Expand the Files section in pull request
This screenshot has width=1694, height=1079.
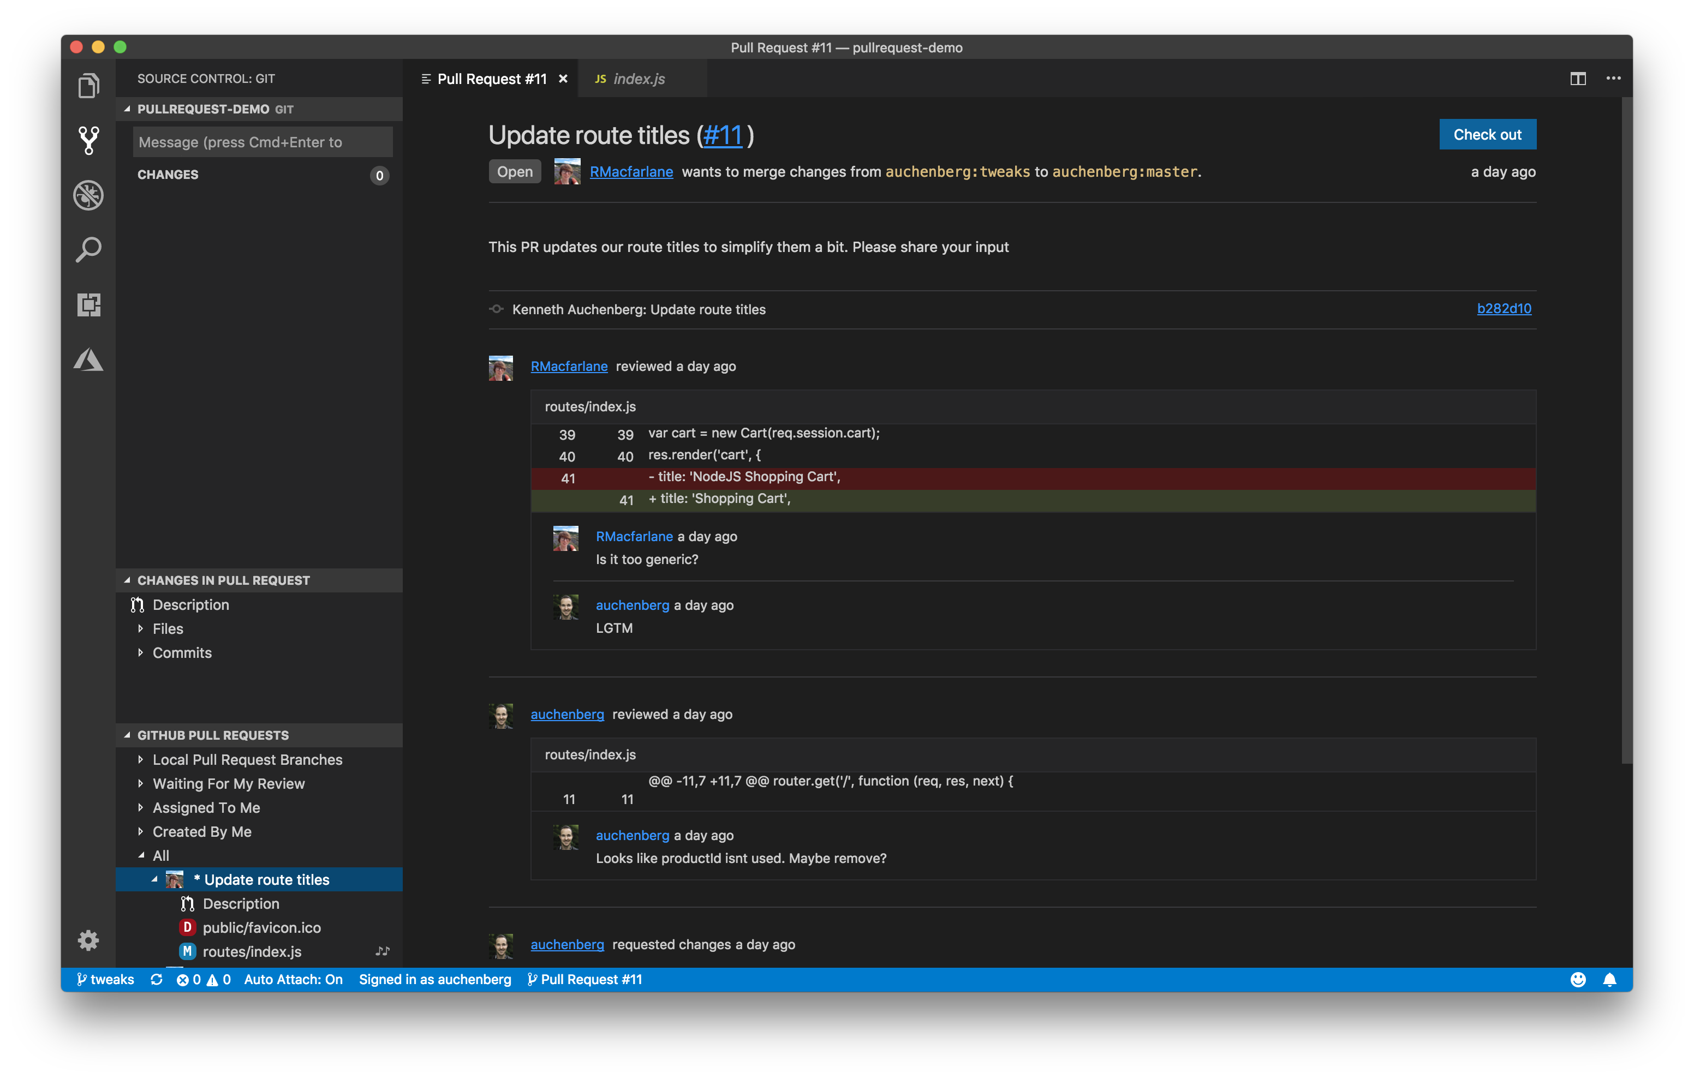(x=140, y=628)
